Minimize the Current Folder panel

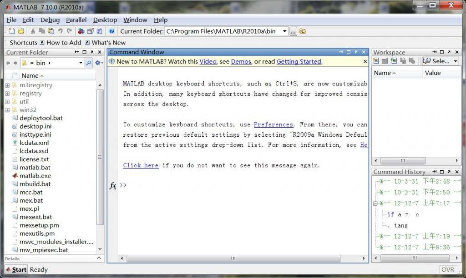click(77, 52)
